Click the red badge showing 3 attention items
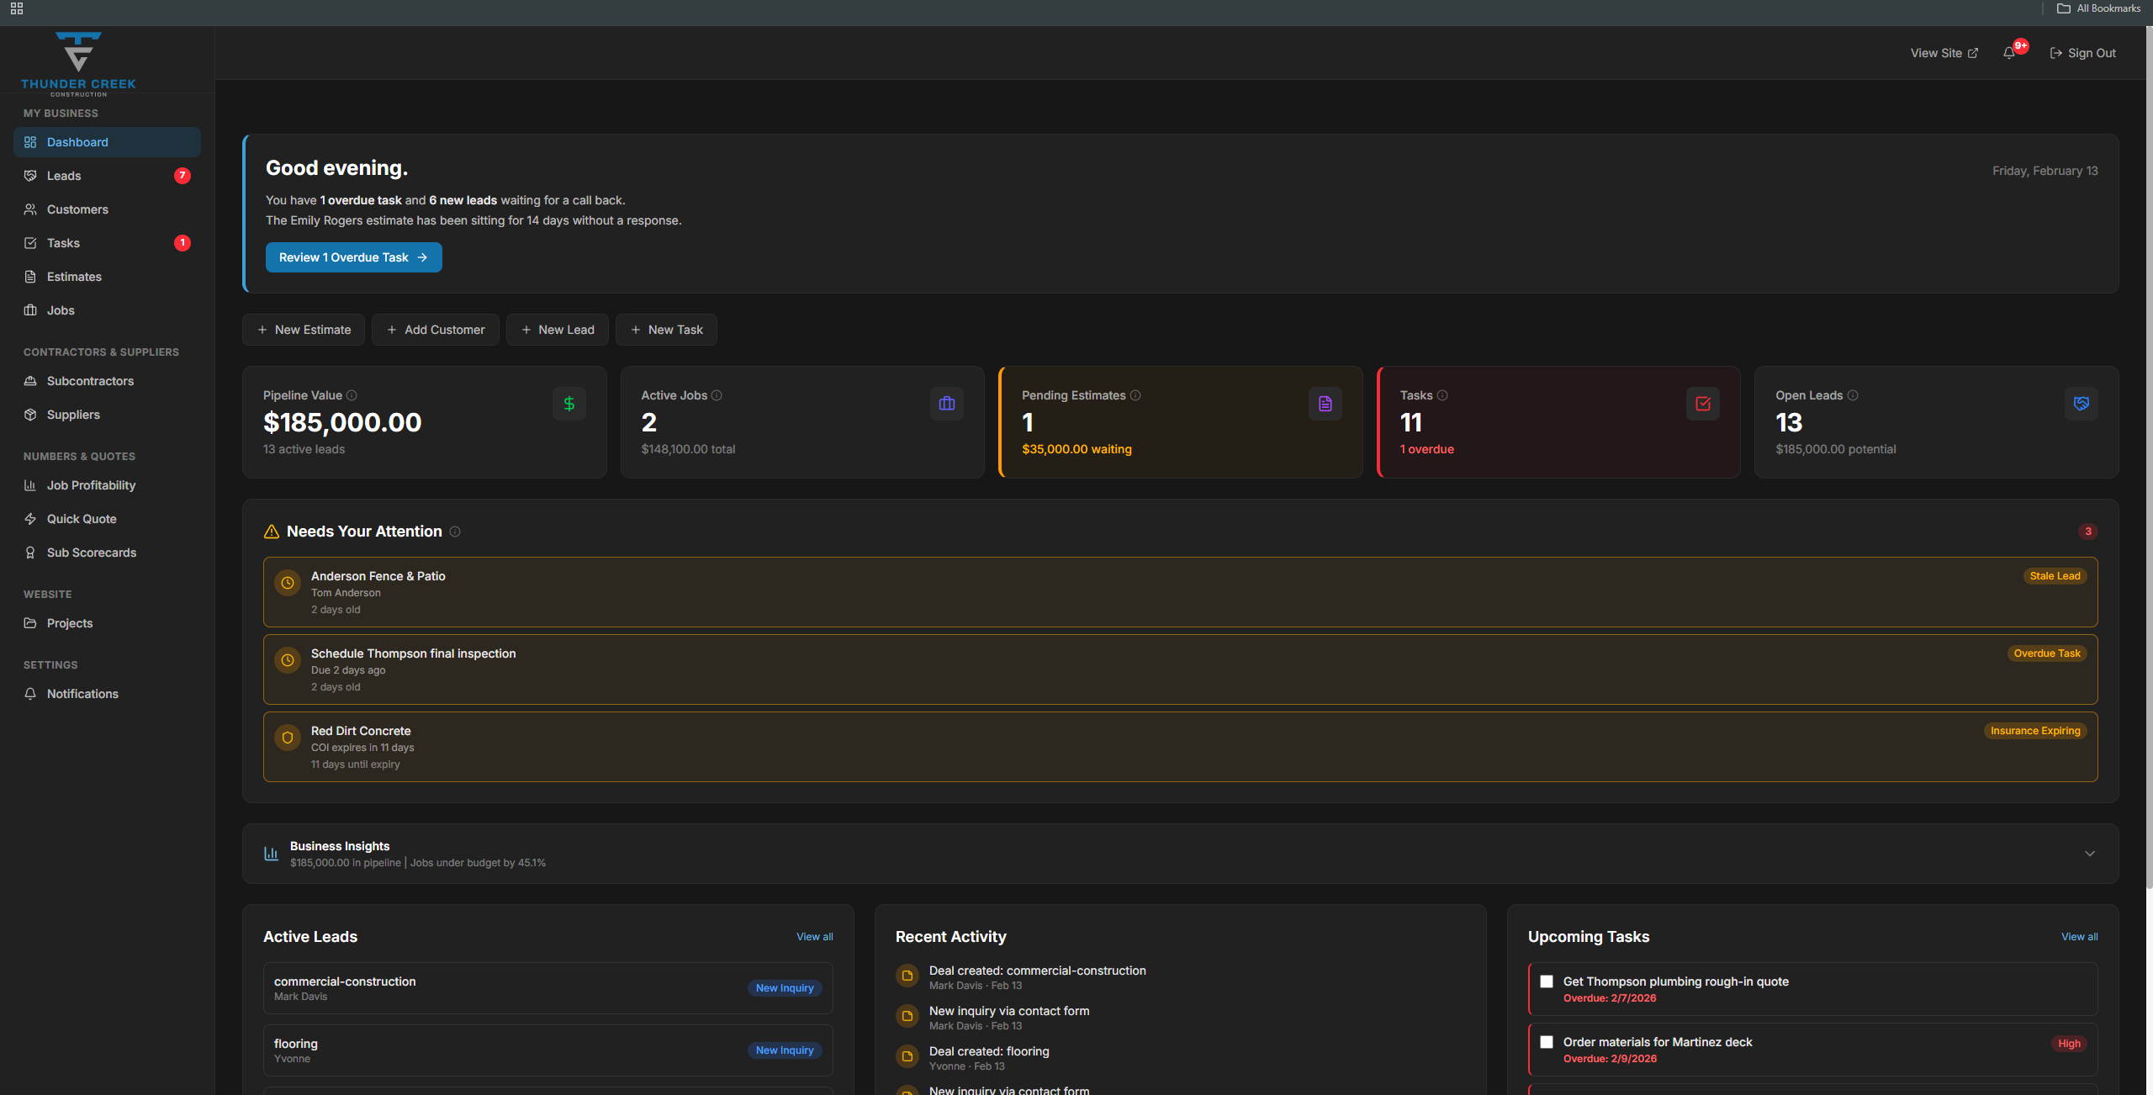Screen dimensions: 2153x1095 tap(2089, 532)
